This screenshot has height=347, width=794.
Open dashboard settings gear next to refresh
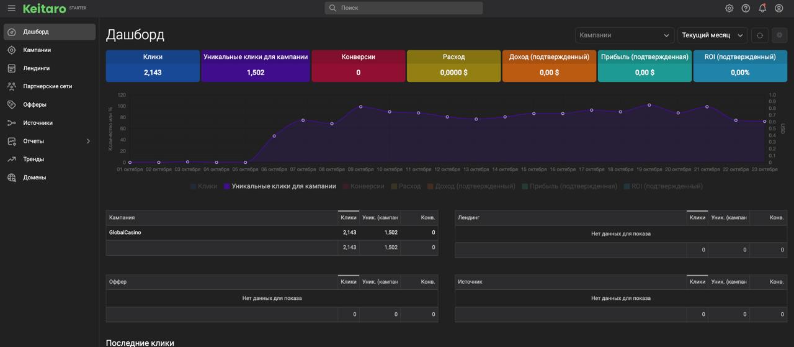[780, 35]
